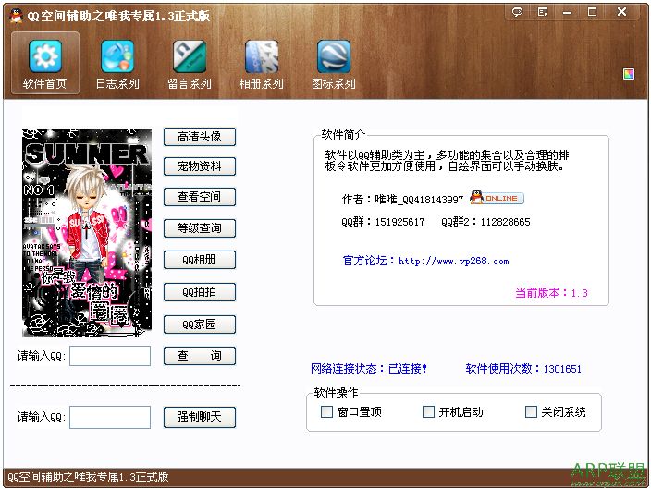Open QQ拍拍 button
Image resolution: width=651 pixels, height=490 pixels.
click(x=200, y=292)
